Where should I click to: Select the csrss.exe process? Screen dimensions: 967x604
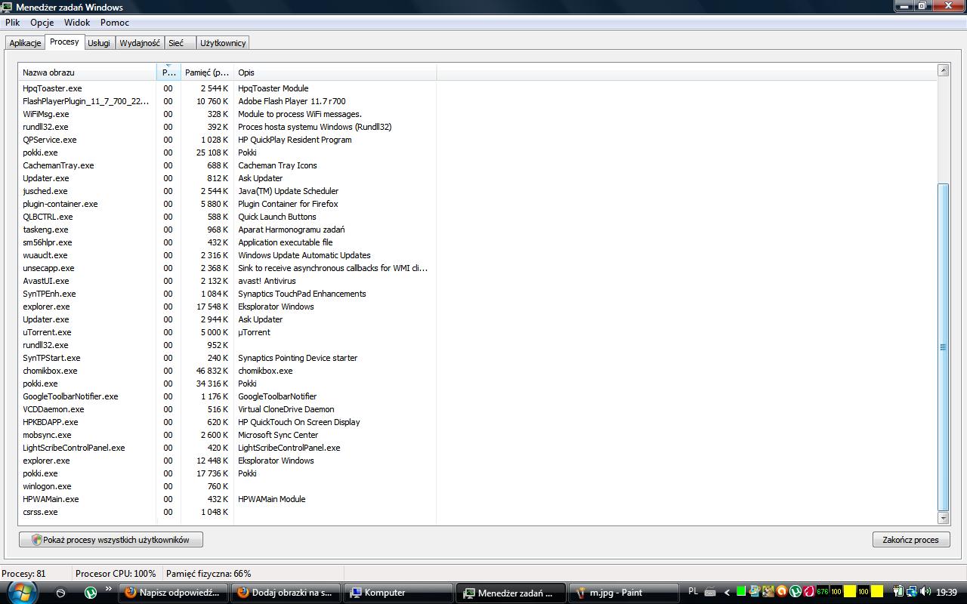[x=227, y=512]
